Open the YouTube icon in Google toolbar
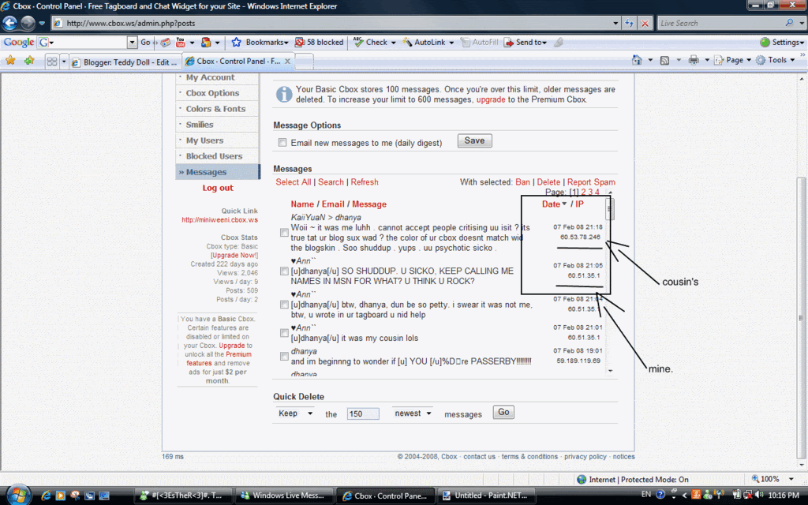The height and width of the screenshot is (505, 808). [x=181, y=43]
